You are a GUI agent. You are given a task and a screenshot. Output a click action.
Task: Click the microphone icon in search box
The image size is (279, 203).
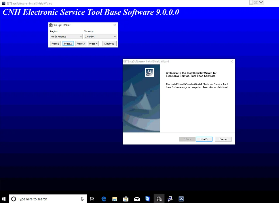point(82,199)
